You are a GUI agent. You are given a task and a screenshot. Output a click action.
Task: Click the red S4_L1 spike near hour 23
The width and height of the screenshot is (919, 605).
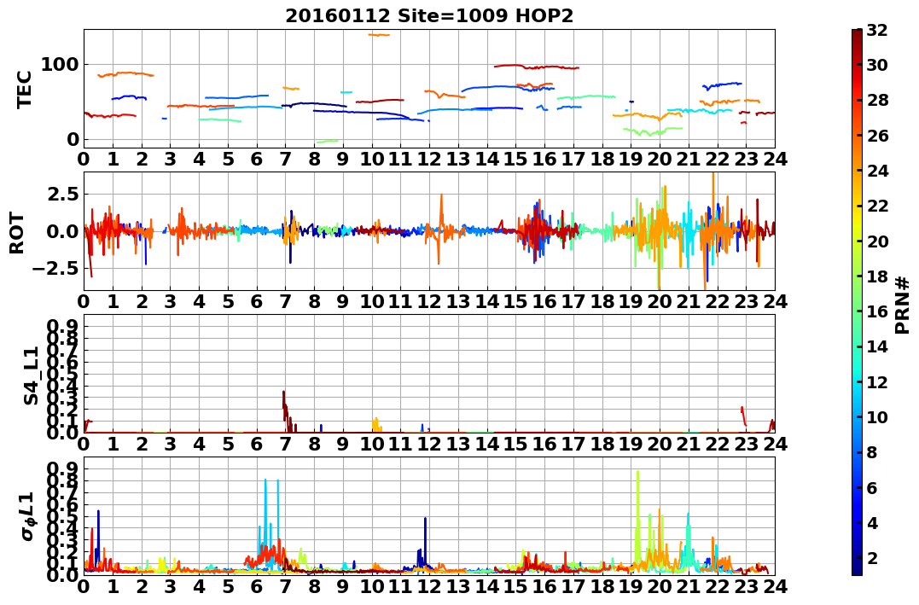[743, 415]
